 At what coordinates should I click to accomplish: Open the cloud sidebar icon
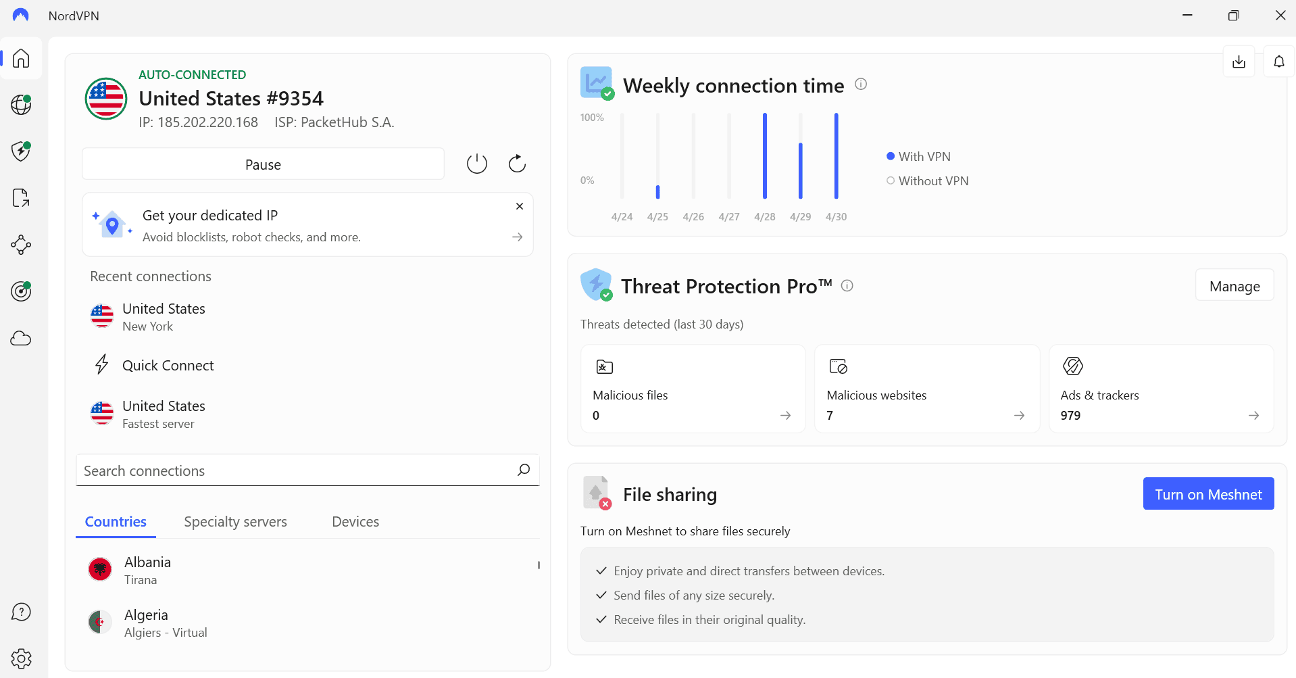(x=21, y=338)
